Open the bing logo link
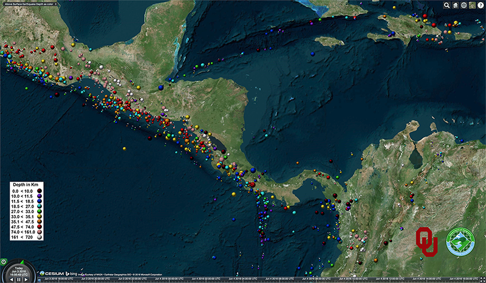The width and height of the screenshot is (486, 283). pyautogui.click(x=72, y=274)
